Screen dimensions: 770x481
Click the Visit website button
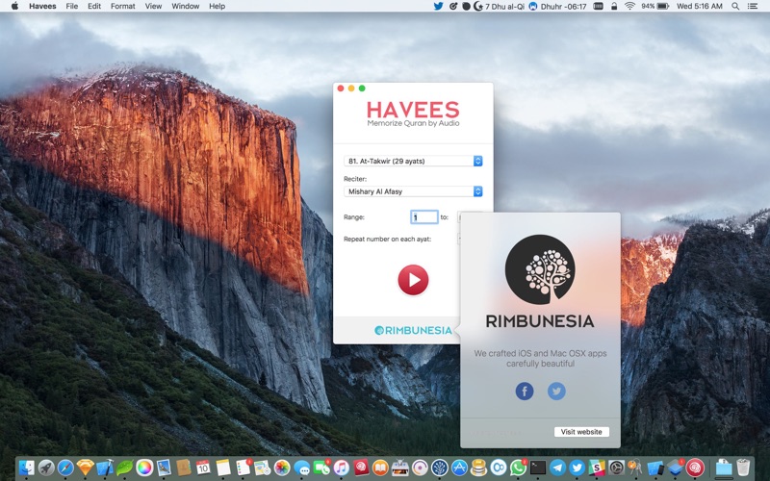[x=581, y=432]
